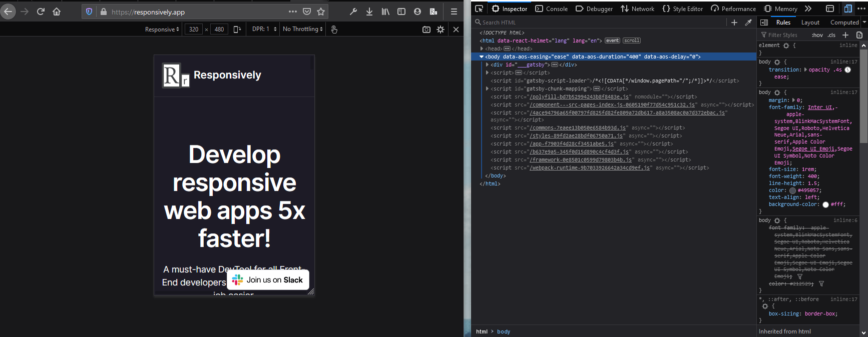Expand the sidebar tabs overflow dropdown
Image resolution: width=868 pixels, height=337 pixels.
[864, 22]
